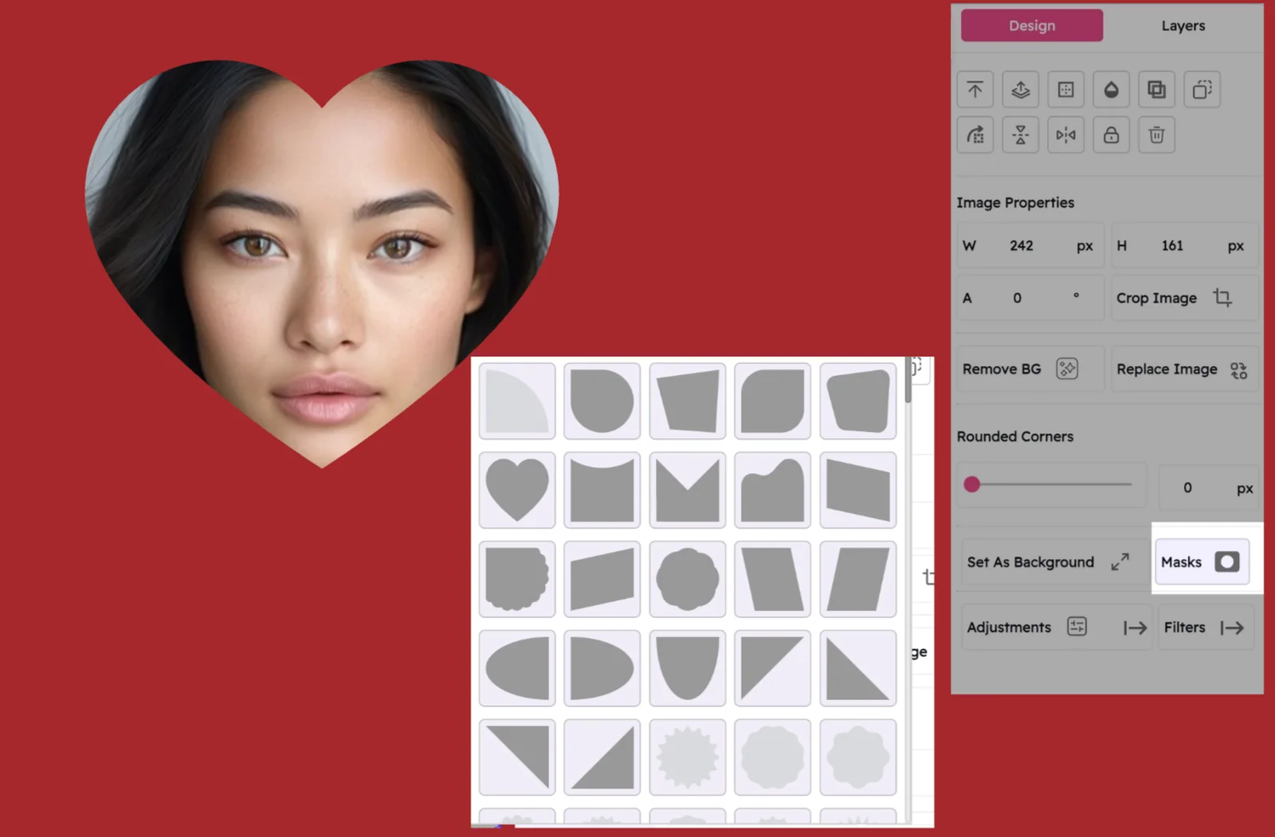Select the wavy top mask shape
The height and width of the screenshot is (837, 1275).
(772, 490)
